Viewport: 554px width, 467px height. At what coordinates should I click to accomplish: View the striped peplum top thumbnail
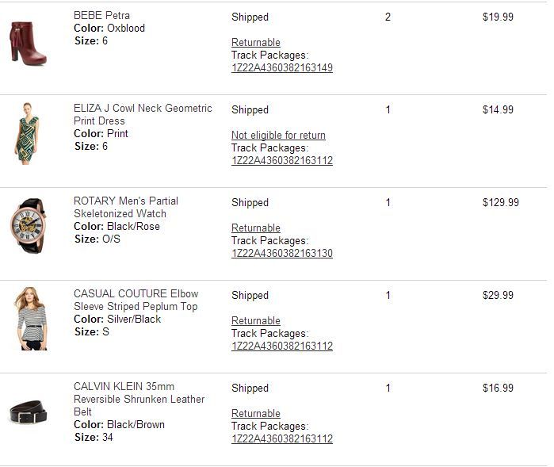point(29,318)
